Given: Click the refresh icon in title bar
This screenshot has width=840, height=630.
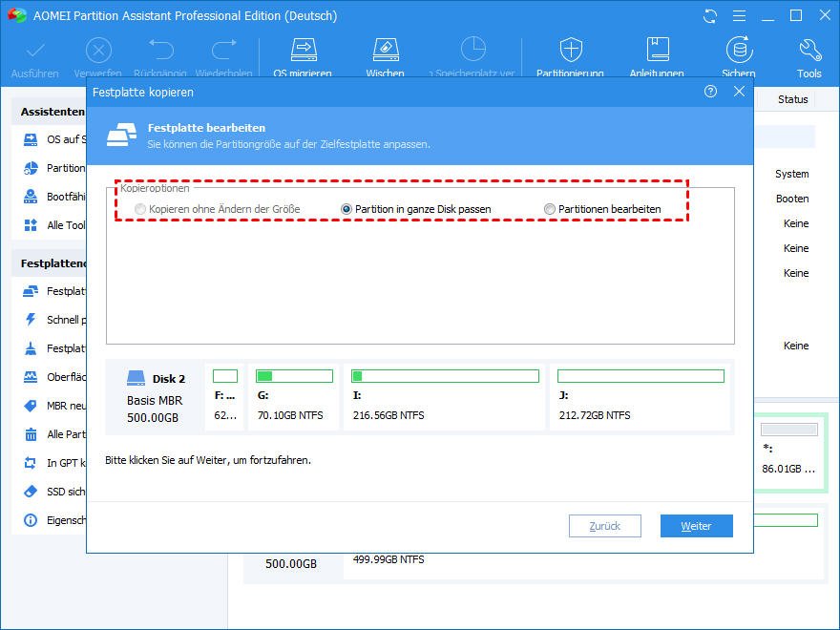Looking at the screenshot, I should [x=710, y=16].
